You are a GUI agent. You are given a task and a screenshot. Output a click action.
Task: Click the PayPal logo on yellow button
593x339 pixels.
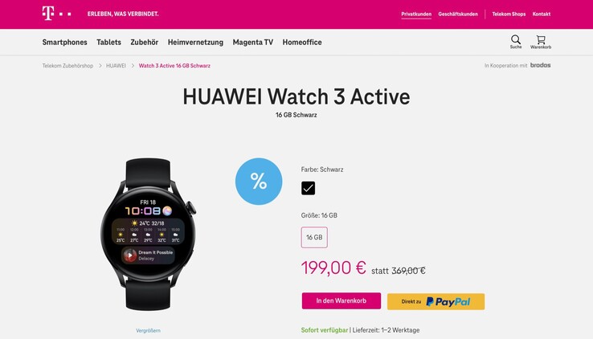448,301
